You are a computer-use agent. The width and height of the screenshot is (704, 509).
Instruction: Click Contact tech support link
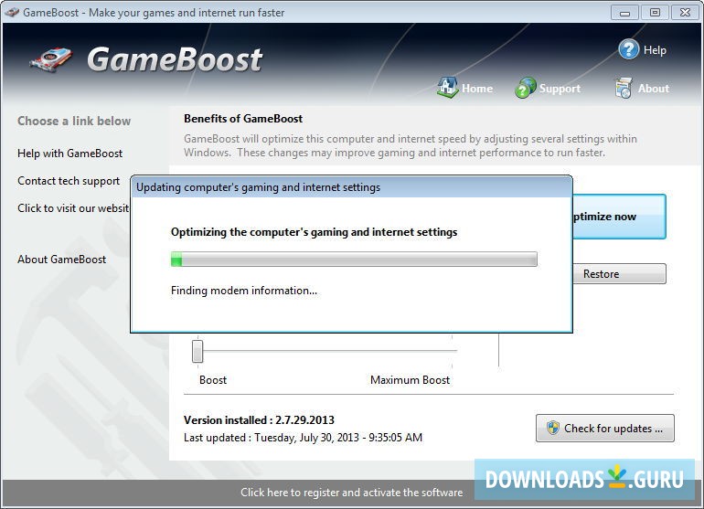click(x=69, y=181)
